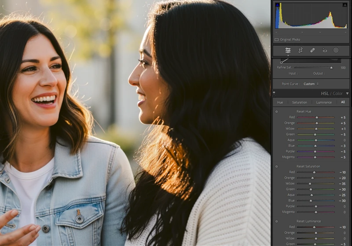Viewport: 352px width, 246px height.
Task: Enable the Original Photo checkbox
Action: [277, 40]
